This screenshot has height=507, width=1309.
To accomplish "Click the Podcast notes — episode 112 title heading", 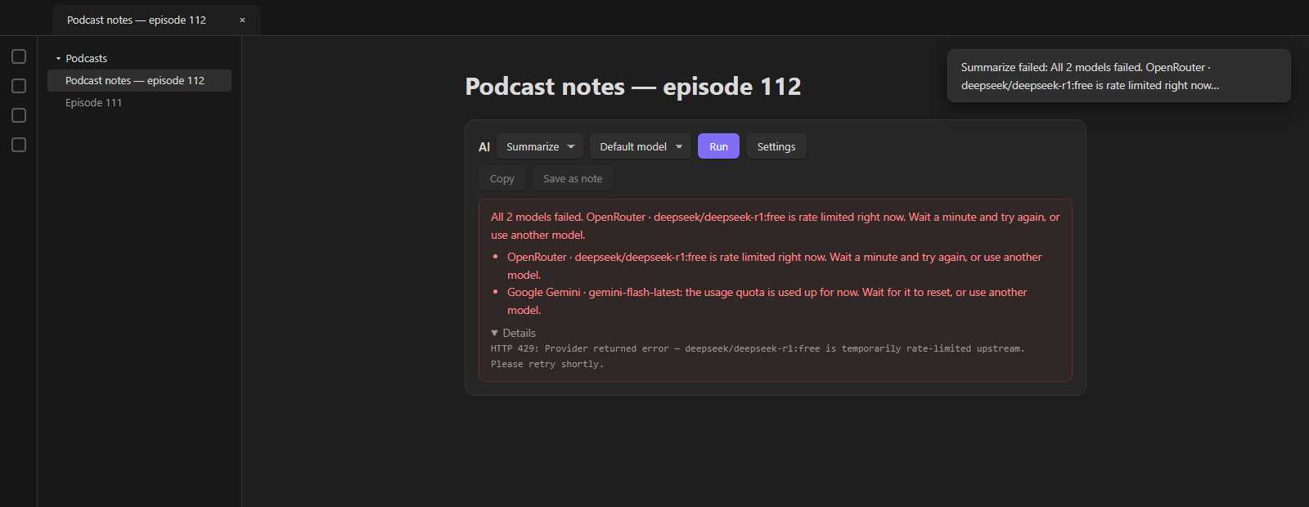I will [633, 87].
